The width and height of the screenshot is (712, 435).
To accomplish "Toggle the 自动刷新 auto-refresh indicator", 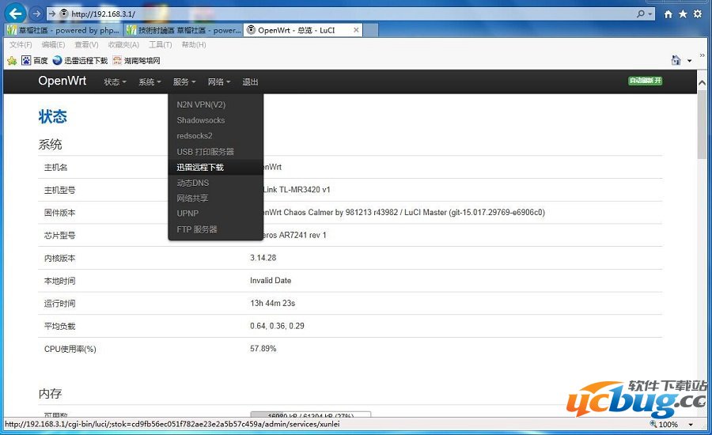I will [x=645, y=81].
